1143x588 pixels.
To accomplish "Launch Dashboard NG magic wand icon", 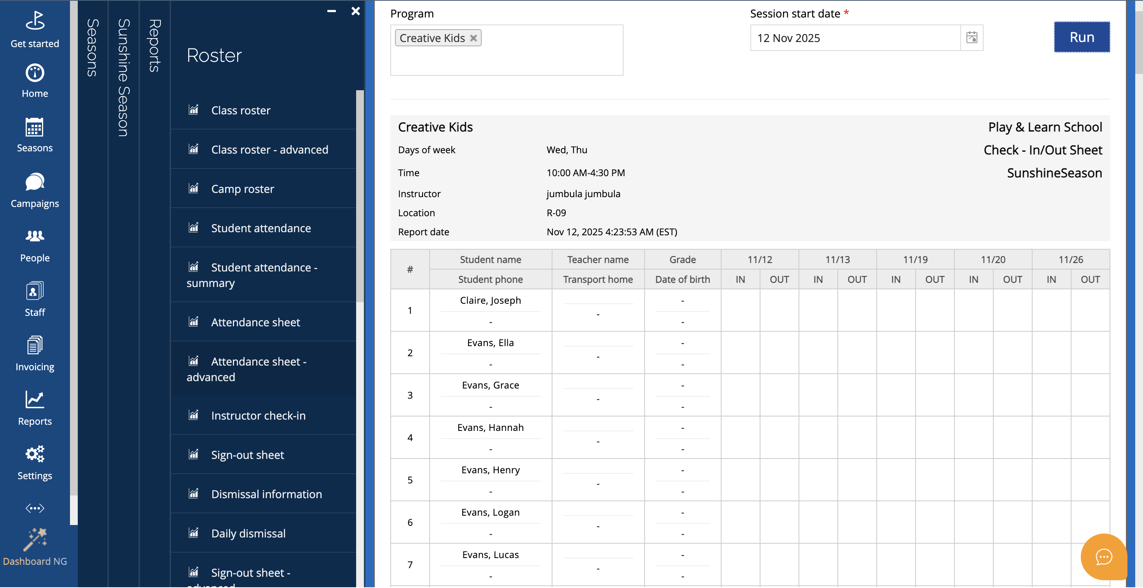I will click(35, 540).
